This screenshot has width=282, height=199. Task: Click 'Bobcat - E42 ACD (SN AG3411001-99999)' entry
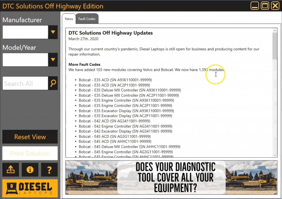pos(114,121)
